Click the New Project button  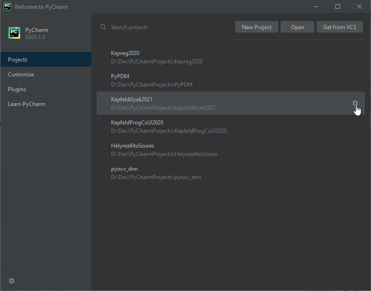click(x=256, y=27)
